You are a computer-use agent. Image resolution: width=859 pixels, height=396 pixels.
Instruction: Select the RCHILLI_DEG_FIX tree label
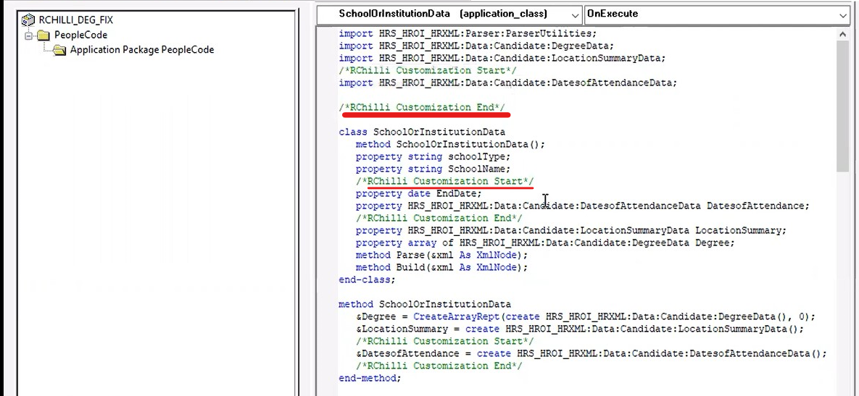pyautogui.click(x=76, y=20)
